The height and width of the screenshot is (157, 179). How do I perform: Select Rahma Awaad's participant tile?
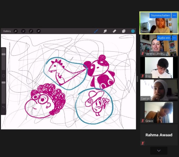[x=159, y=135]
